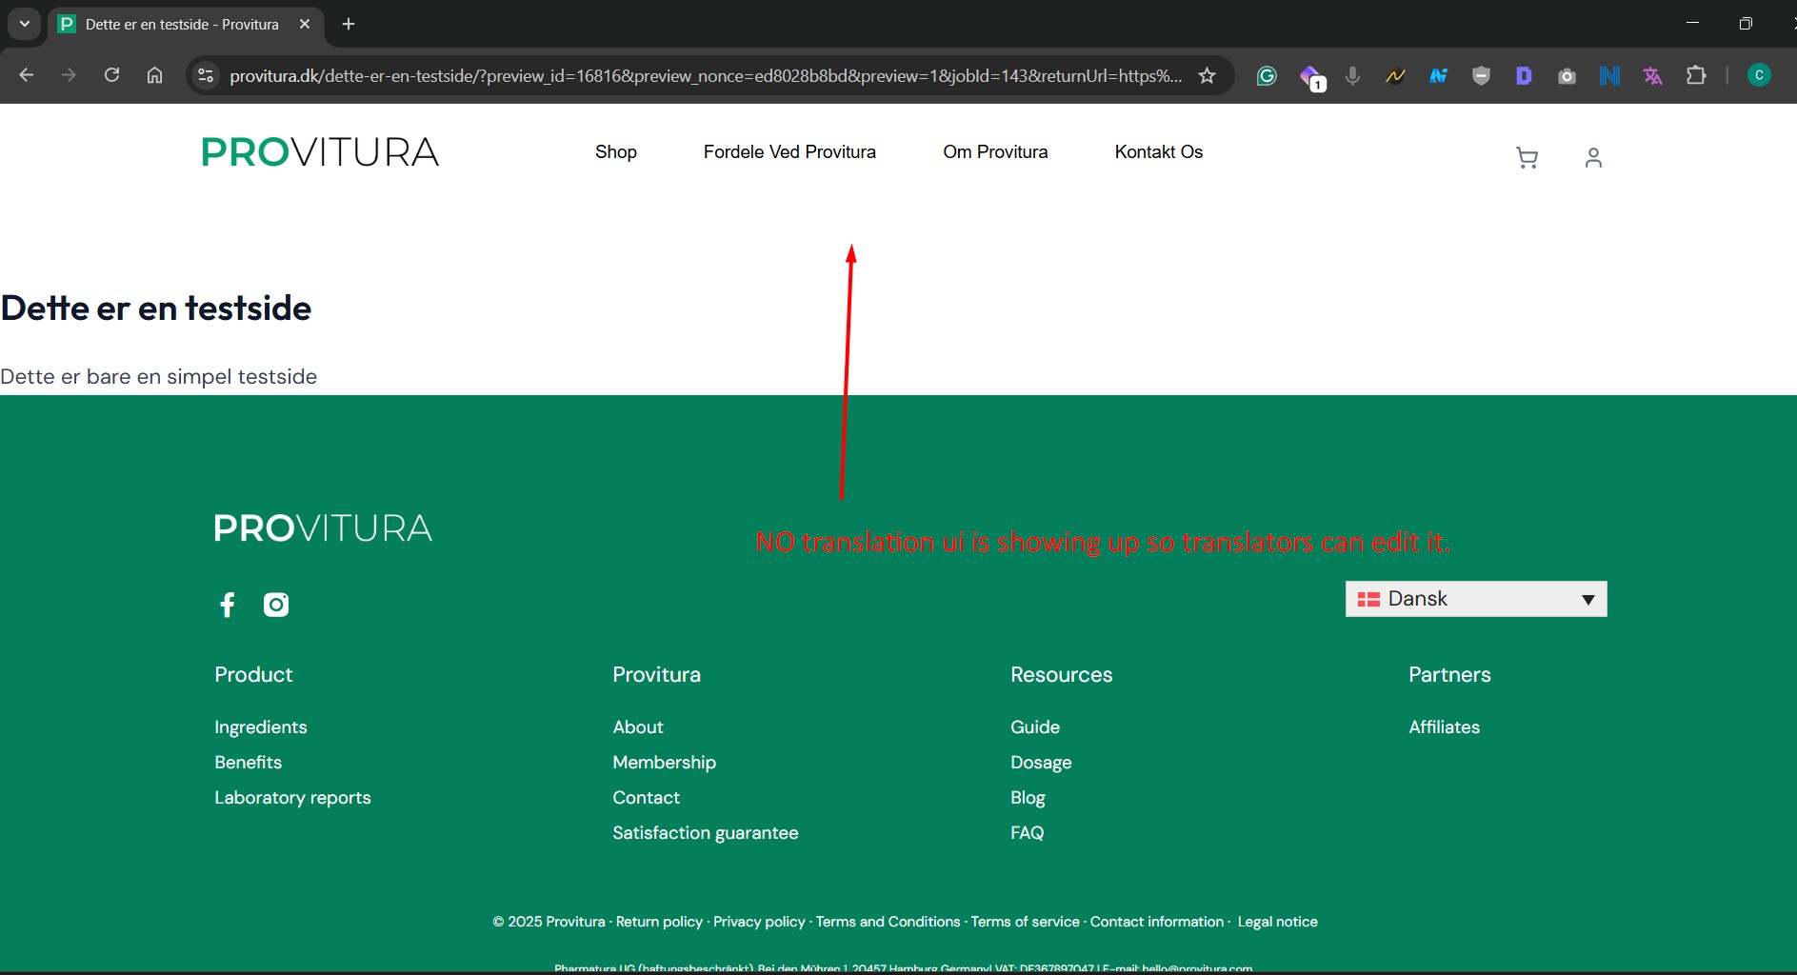Viewport: 1797px width, 975px height.
Task: Open the Kontakt Os menu item
Action: tap(1159, 152)
